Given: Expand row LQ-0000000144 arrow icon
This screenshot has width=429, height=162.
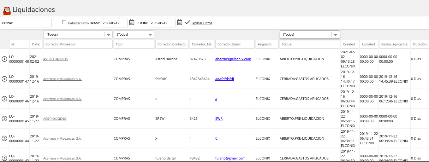Looking at the screenshot, I should point(4,138).
